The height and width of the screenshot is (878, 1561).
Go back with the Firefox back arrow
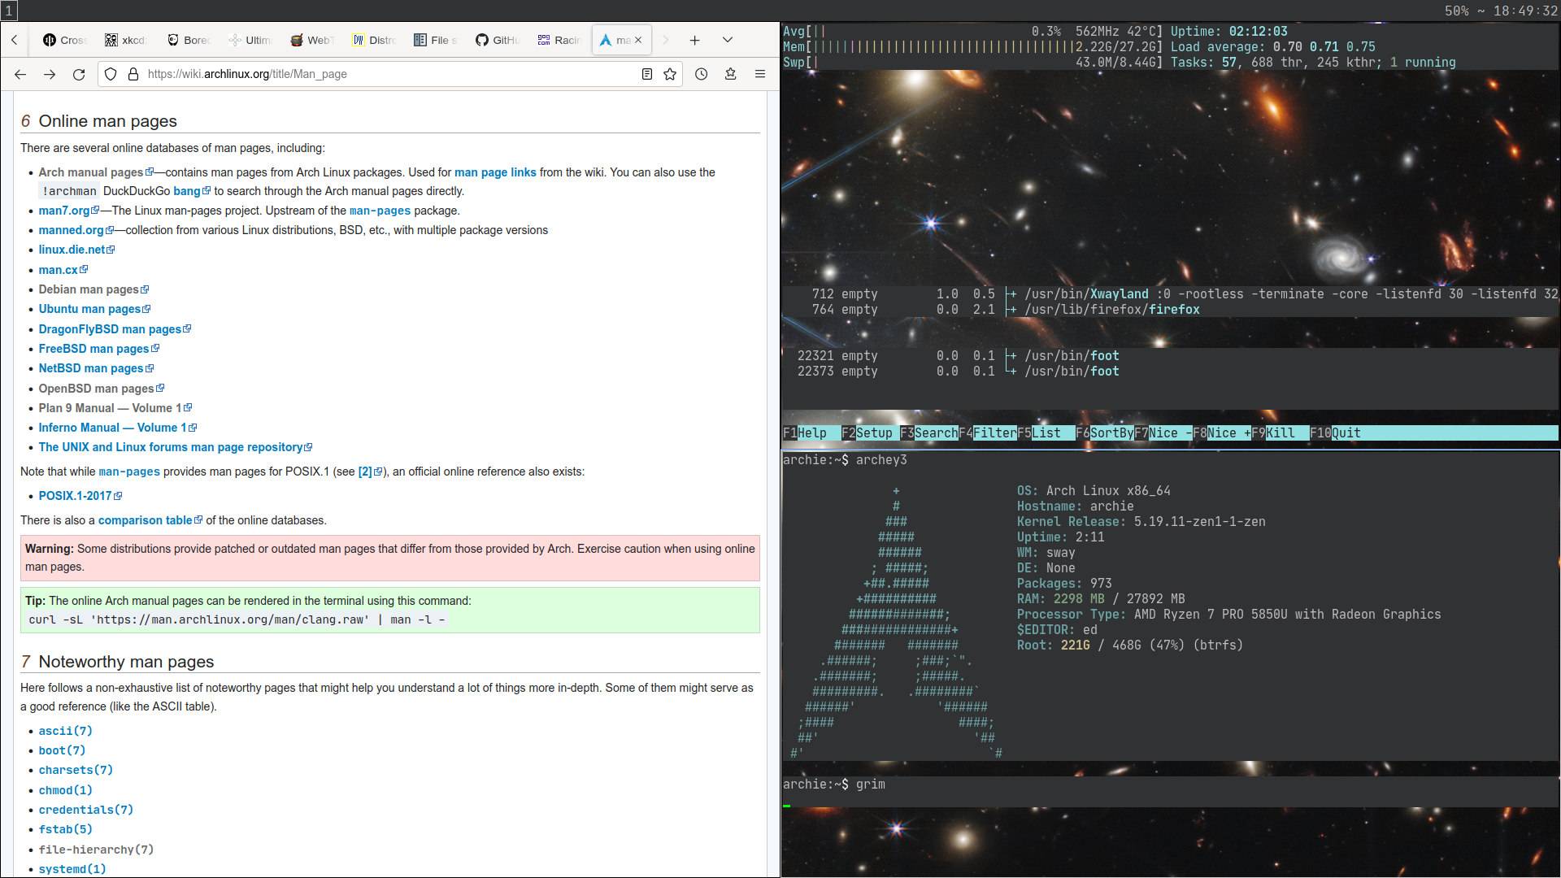pos(20,74)
